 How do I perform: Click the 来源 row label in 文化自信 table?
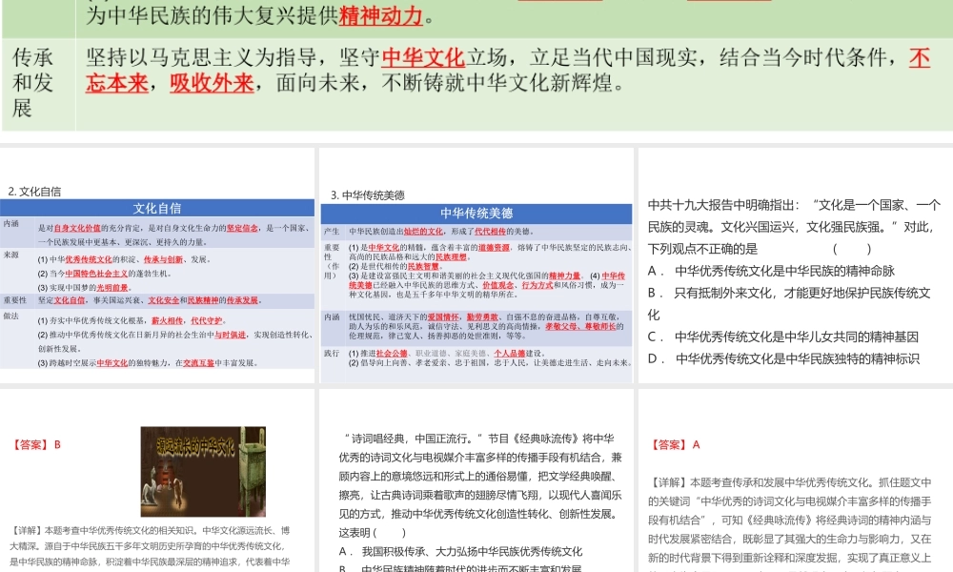pos(10,255)
